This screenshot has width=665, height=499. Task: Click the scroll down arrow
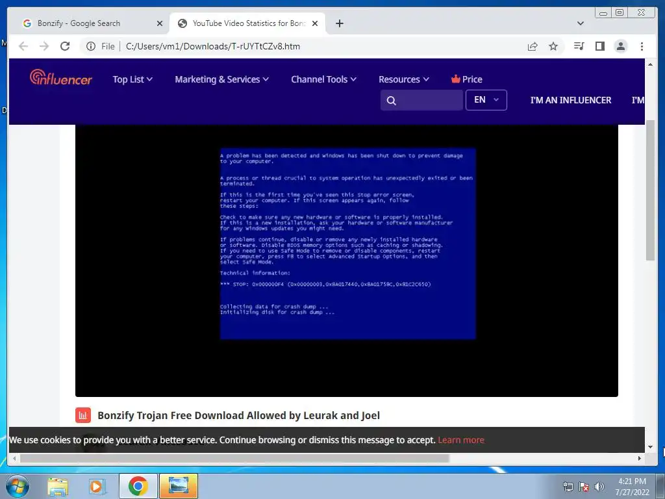[650, 447]
